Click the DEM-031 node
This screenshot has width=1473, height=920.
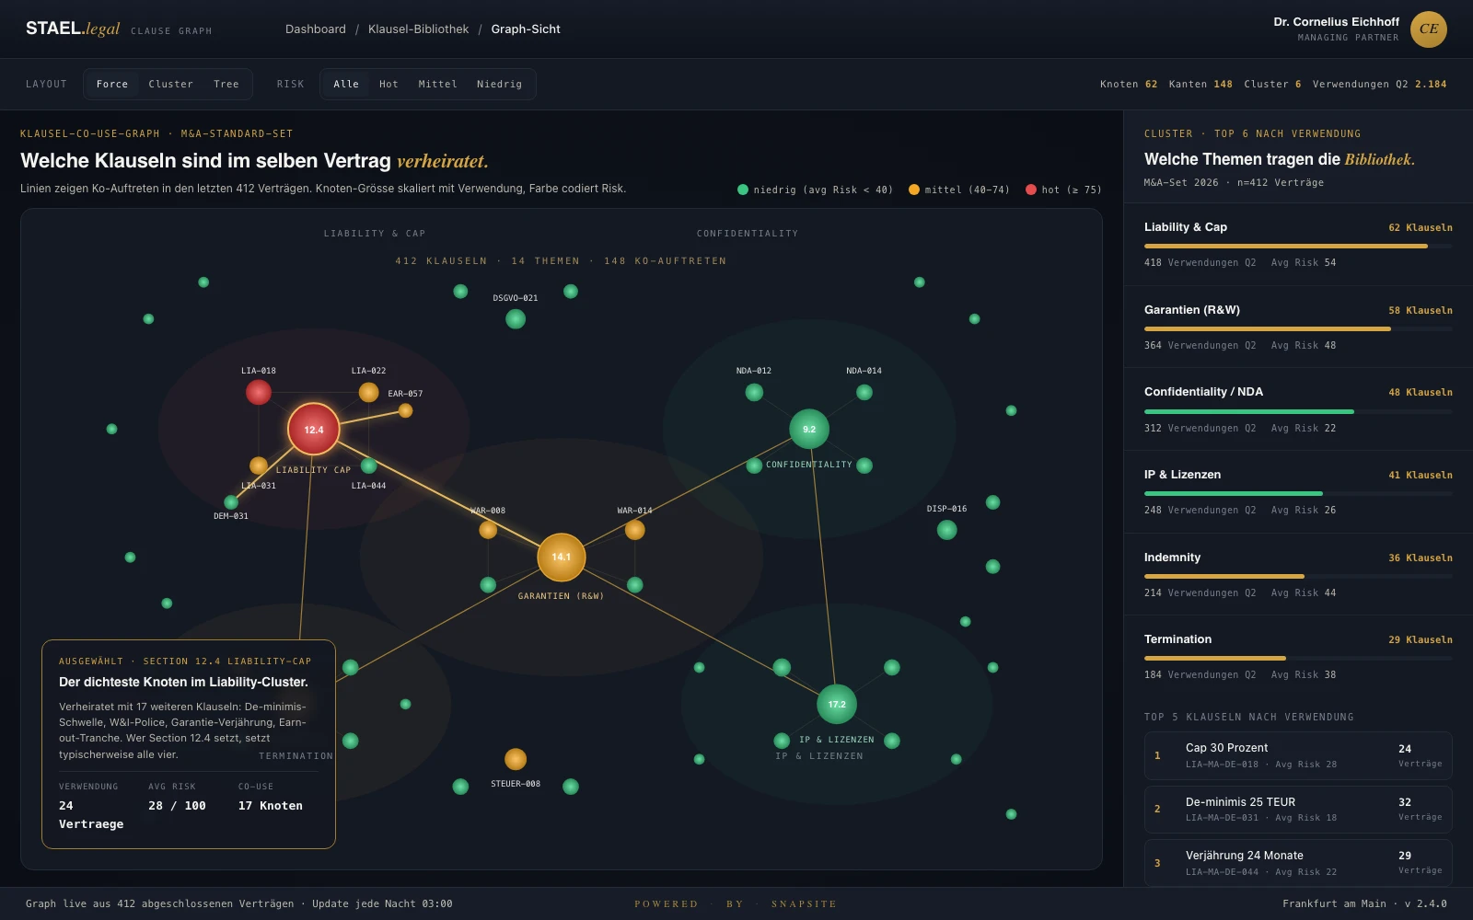[x=231, y=502]
